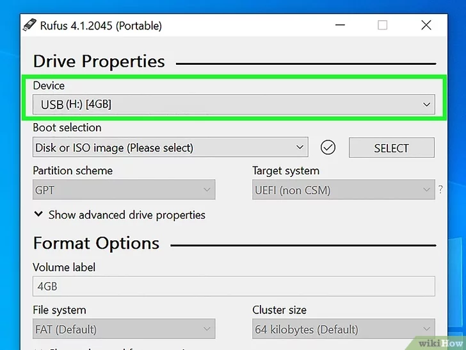
Task: Open the Boot selection dropdown
Action: click(170, 147)
